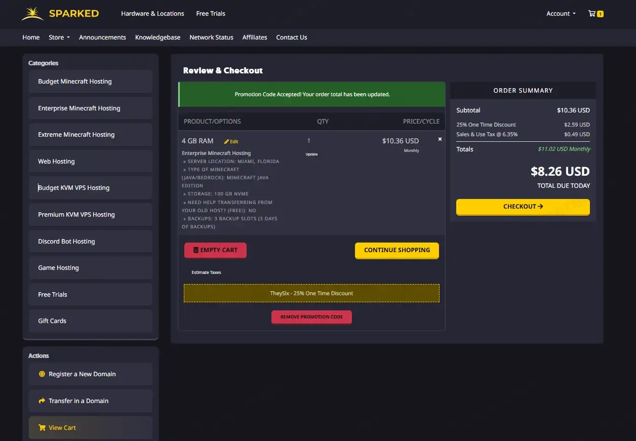Click the TheySix 25% One Time Discount box

[311, 293]
